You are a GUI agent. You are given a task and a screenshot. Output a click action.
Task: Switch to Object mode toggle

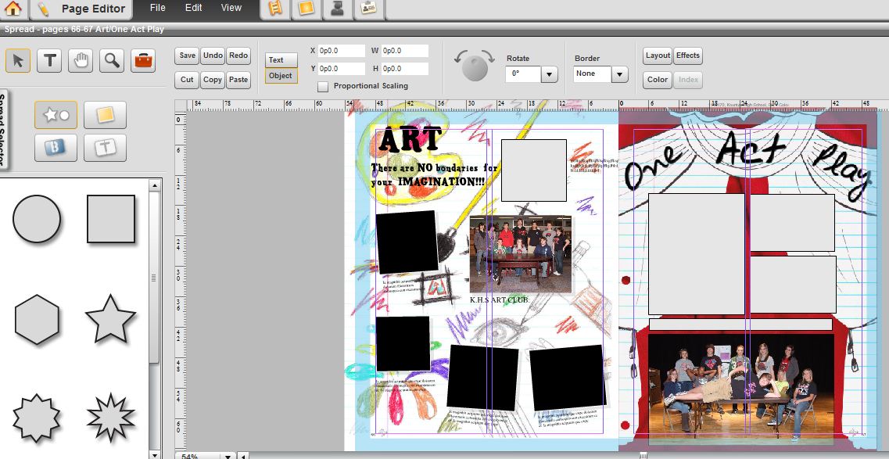281,76
